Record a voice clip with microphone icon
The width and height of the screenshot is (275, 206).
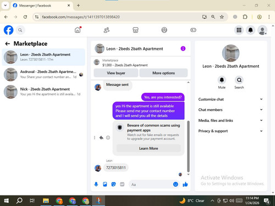[96, 184]
